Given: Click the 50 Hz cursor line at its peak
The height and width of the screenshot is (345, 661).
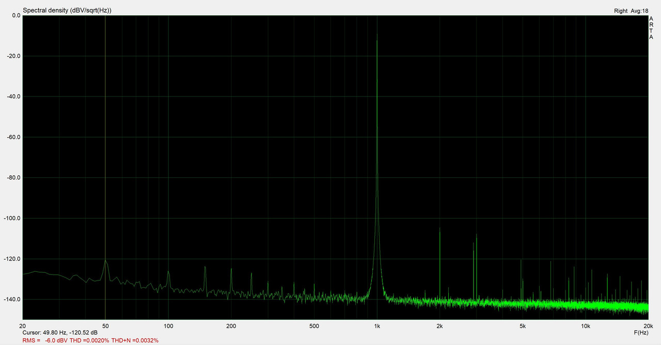Looking at the screenshot, I should [x=105, y=260].
